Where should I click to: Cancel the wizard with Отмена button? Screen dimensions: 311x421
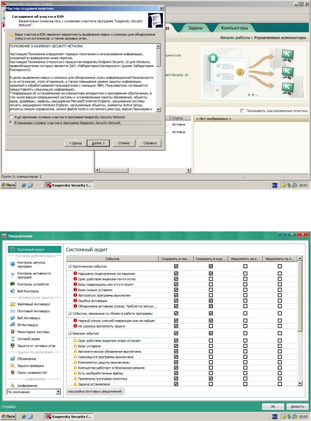pos(124,143)
